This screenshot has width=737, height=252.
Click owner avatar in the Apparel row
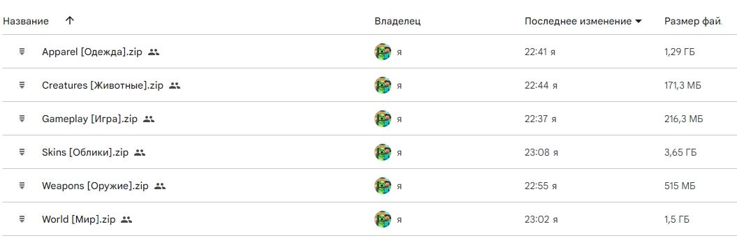click(383, 52)
